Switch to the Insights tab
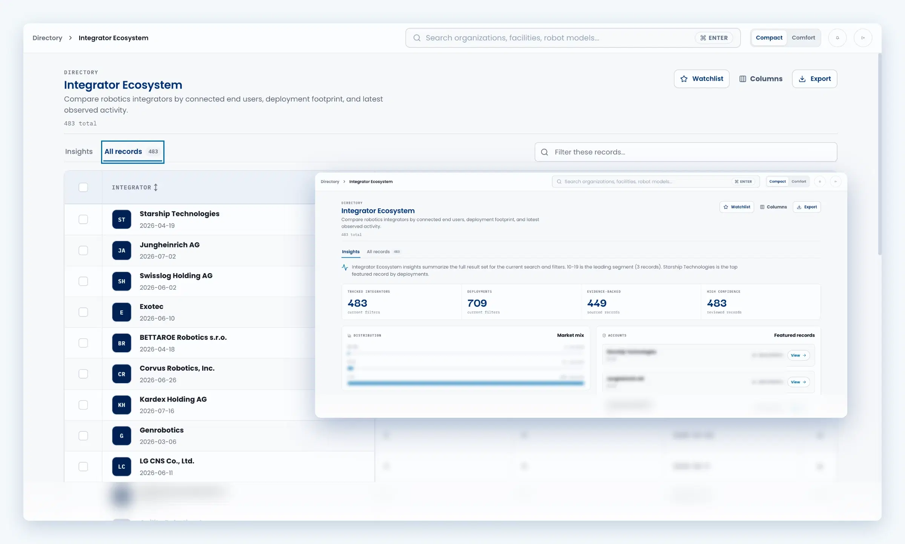The height and width of the screenshot is (544, 905). click(79, 151)
